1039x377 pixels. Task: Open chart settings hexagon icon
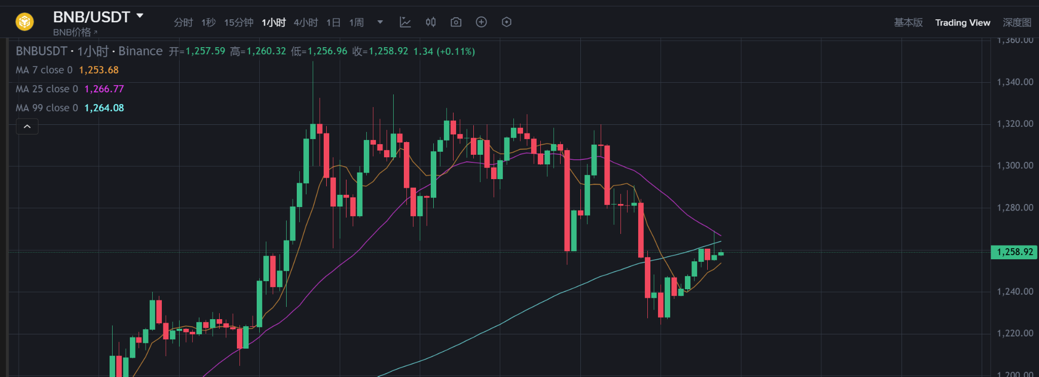pyautogui.click(x=506, y=22)
